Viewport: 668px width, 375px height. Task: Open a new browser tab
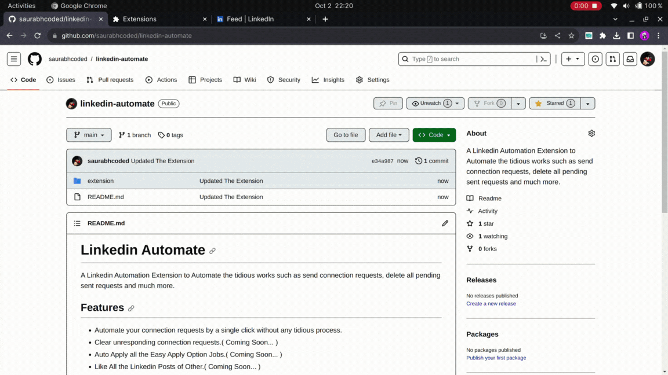tap(325, 19)
